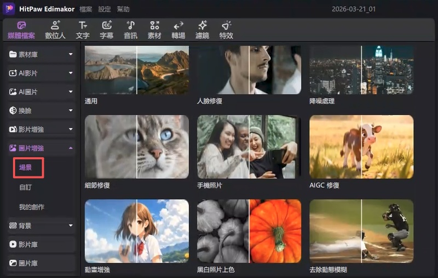Screen dimensions: 438x278
Task: Click the 圖片庫 sidebar icon
Action: [x=13, y=263]
